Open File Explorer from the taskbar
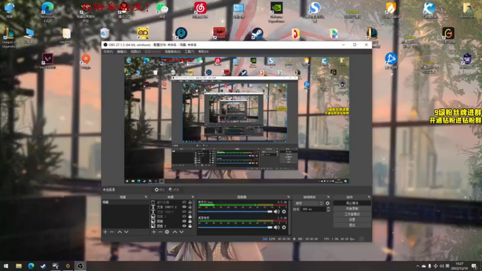Viewport: 482px width, 271px height. [19, 266]
